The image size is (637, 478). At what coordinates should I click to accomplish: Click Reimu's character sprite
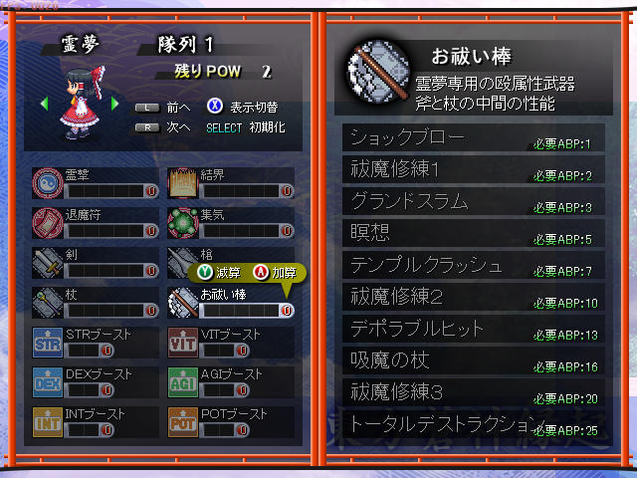click(83, 103)
